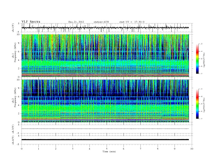Click inside the ch.2 spectrogram panel
This screenshot has height=167, width=216.
pos(105,101)
